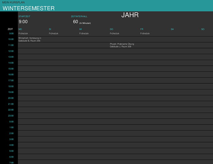Select the 18:00 time label
This screenshot has height=164, width=213.
11,86
